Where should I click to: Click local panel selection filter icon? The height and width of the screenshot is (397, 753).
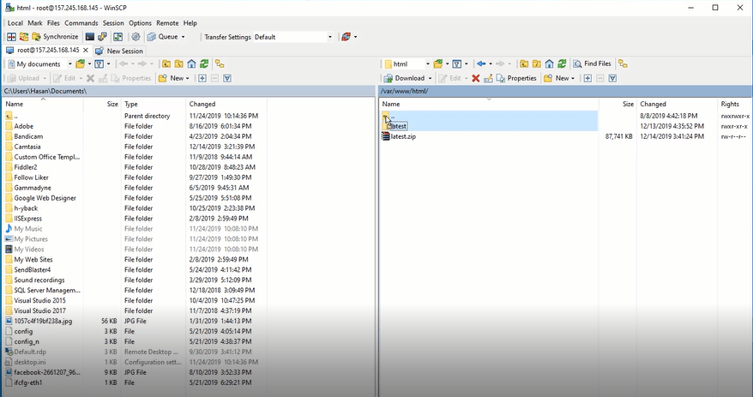227,78
